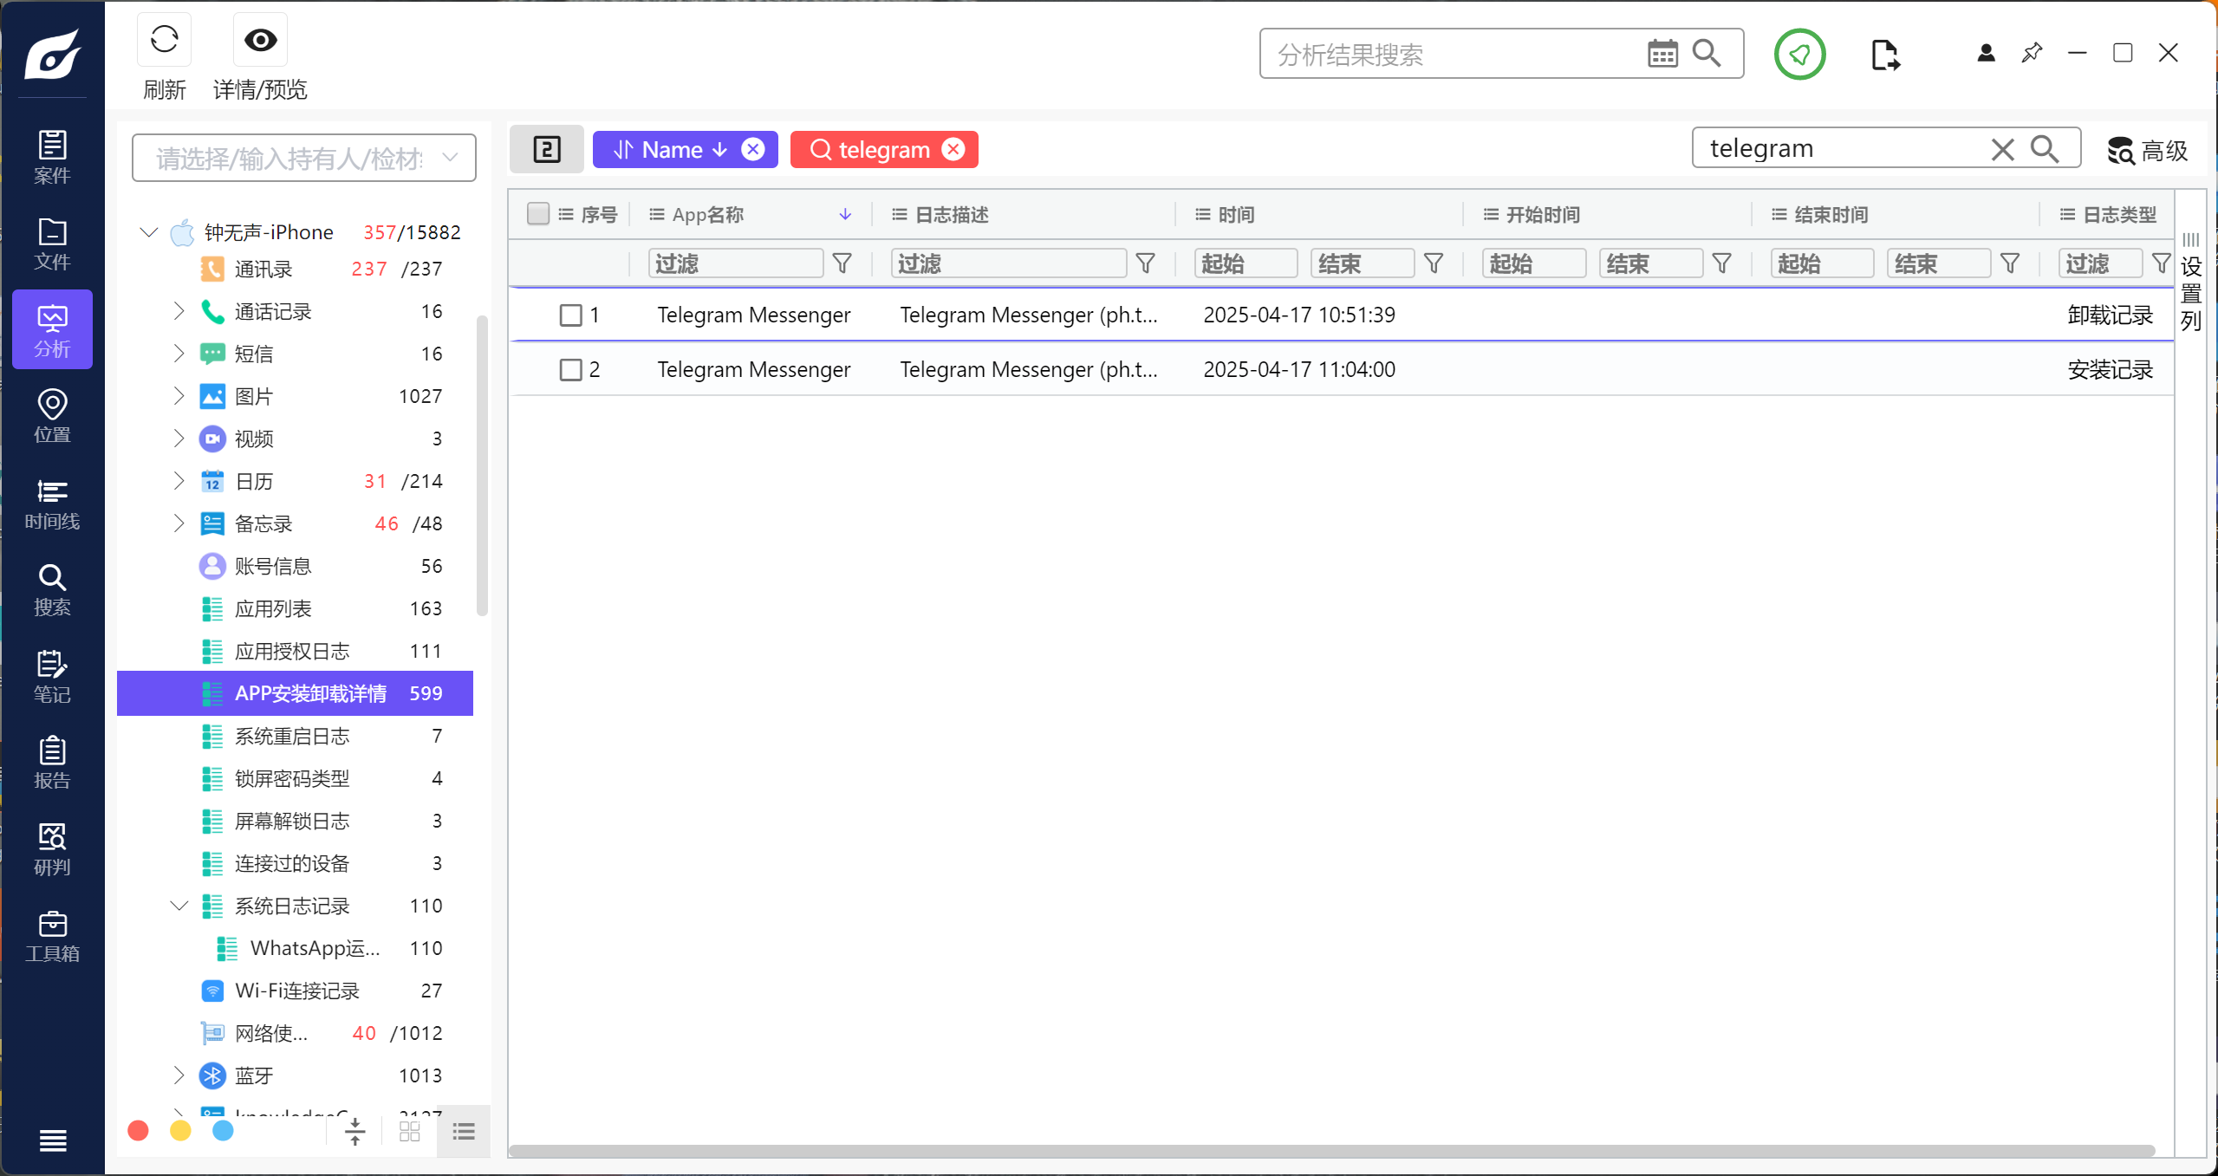Check the box for row 2
The image size is (2218, 1176).
click(570, 370)
